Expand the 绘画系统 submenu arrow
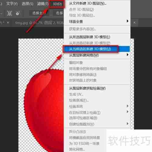 (x=127, y=106)
